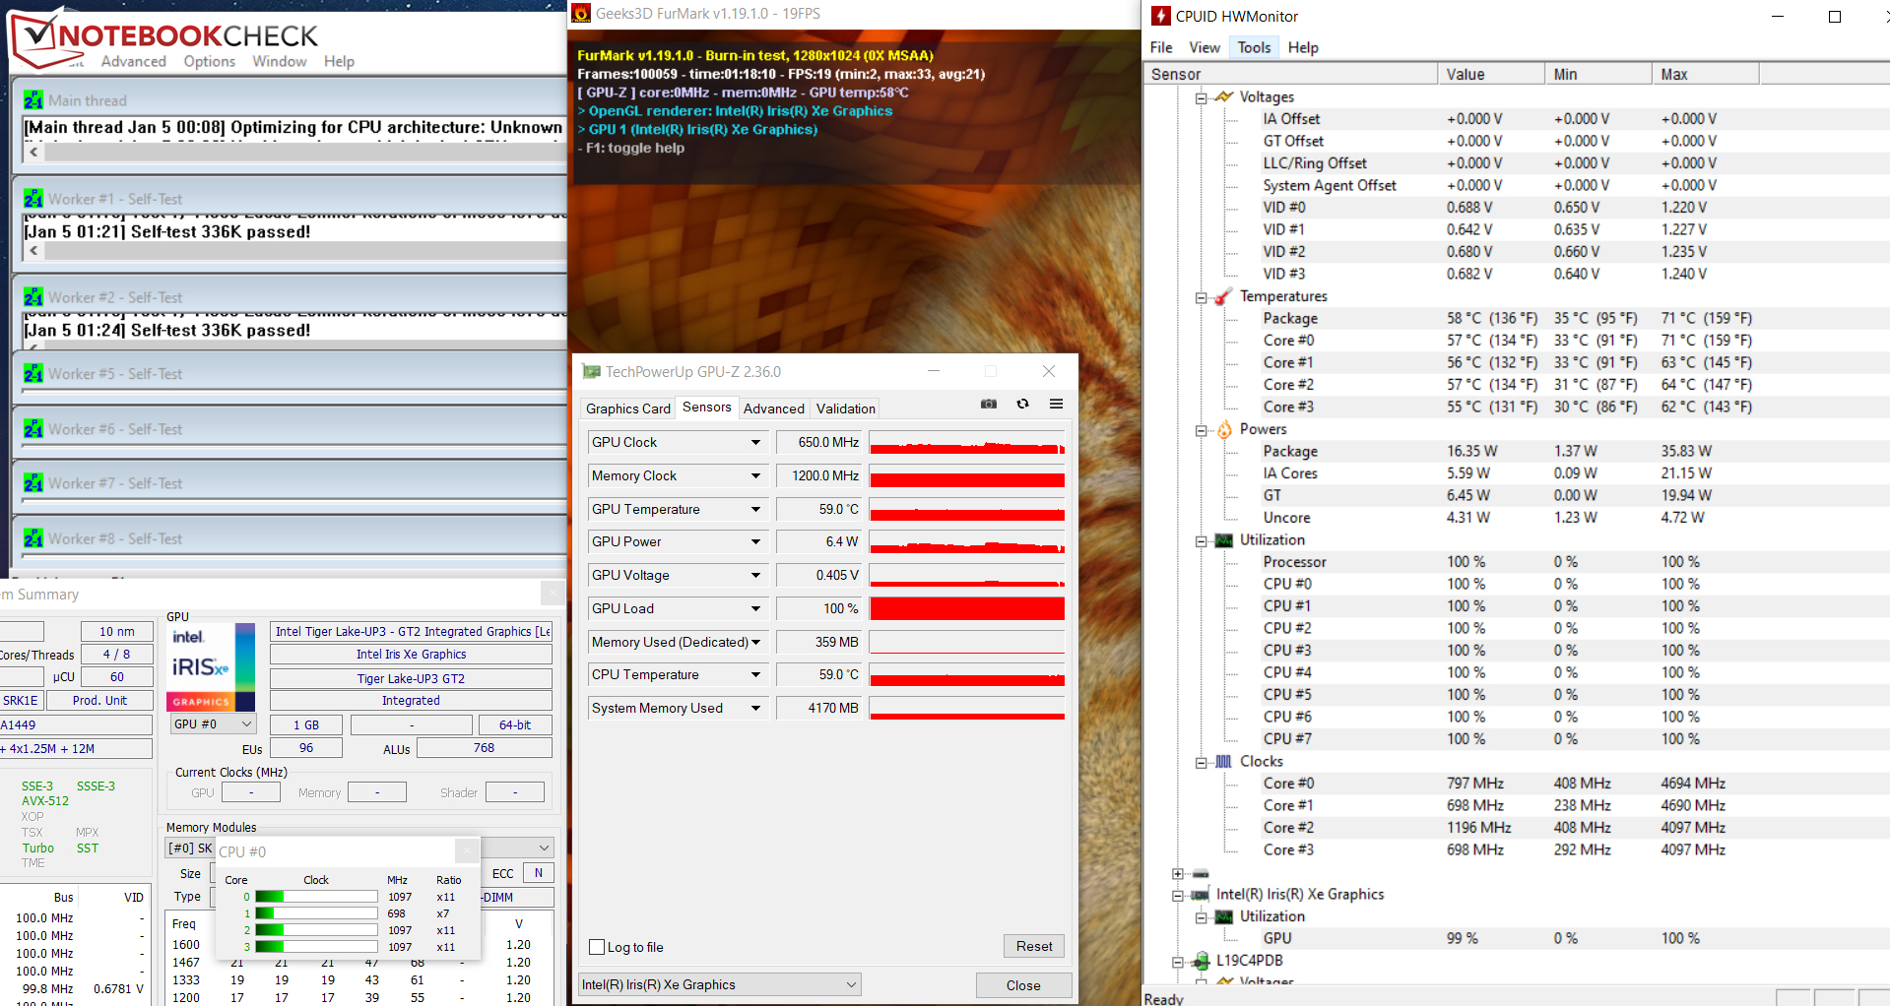The height and width of the screenshot is (1006, 1890).
Task: Collapse the Powers tree node
Action: pos(1202,430)
